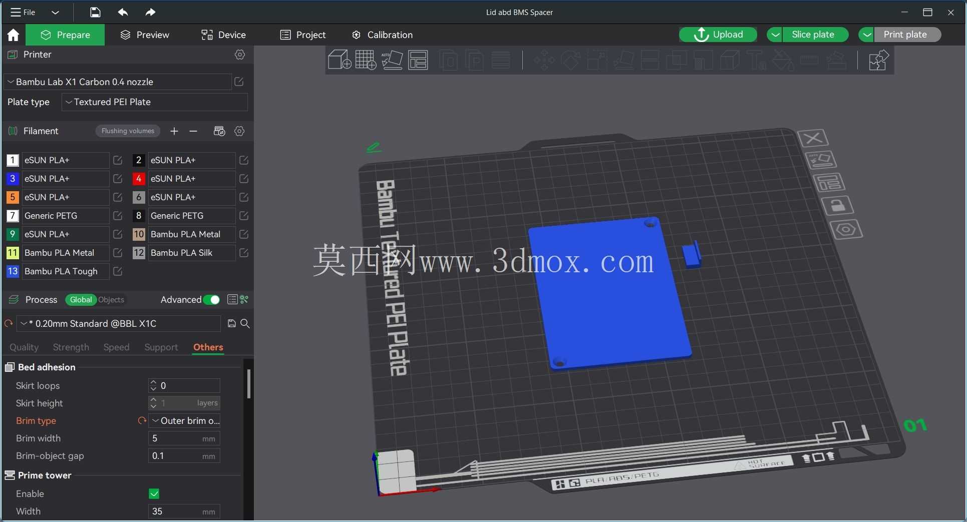Add a new filament with plus icon
Screen dimensions: 967x522
[174, 131]
